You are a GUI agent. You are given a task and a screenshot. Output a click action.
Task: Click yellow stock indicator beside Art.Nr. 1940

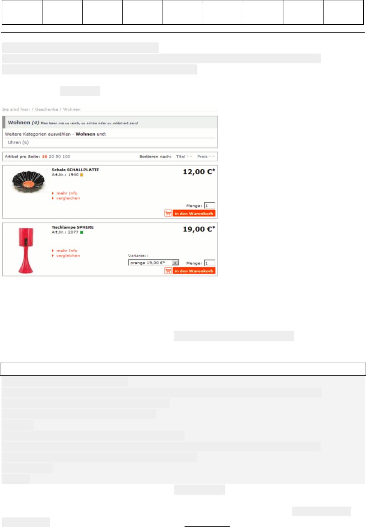pos(81,175)
